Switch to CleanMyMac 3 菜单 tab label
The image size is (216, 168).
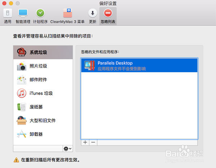67,22
